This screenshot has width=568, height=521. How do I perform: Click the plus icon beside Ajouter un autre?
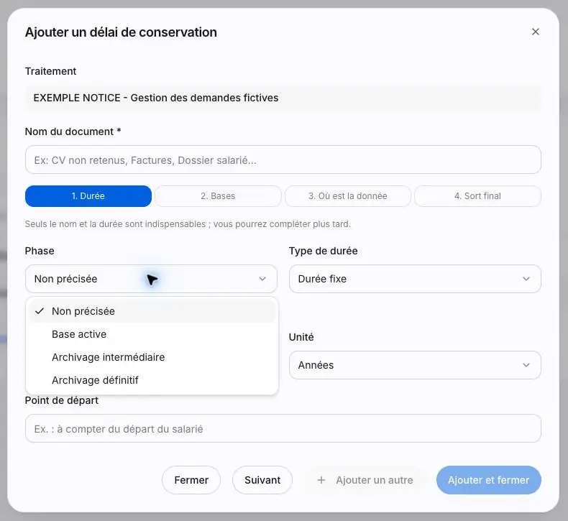321,480
